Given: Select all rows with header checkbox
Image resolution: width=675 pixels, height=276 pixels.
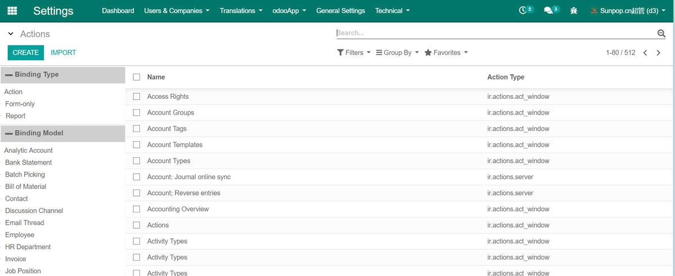Looking at the screenshot, I should (137, 77).
